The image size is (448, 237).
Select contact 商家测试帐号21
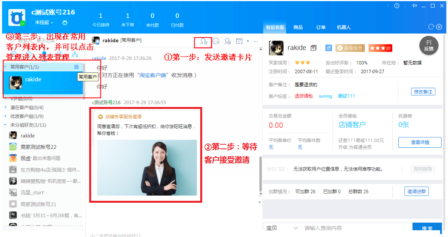43,204
